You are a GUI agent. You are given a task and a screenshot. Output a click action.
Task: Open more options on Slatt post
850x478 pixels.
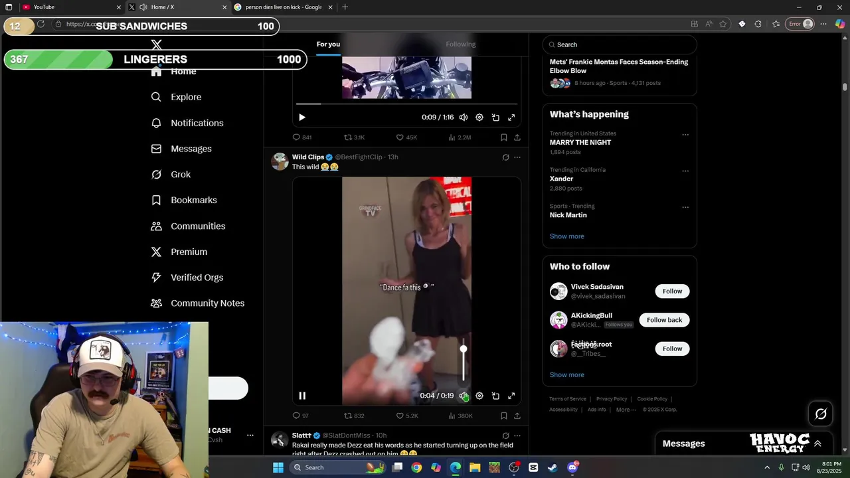(x=517, y=436)
